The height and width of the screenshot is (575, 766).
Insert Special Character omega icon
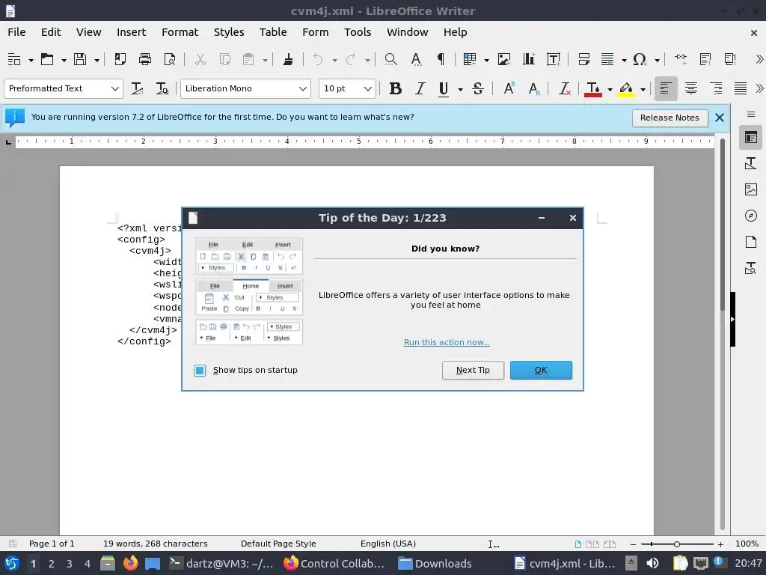pyautogui.click(x=640, y=60)
